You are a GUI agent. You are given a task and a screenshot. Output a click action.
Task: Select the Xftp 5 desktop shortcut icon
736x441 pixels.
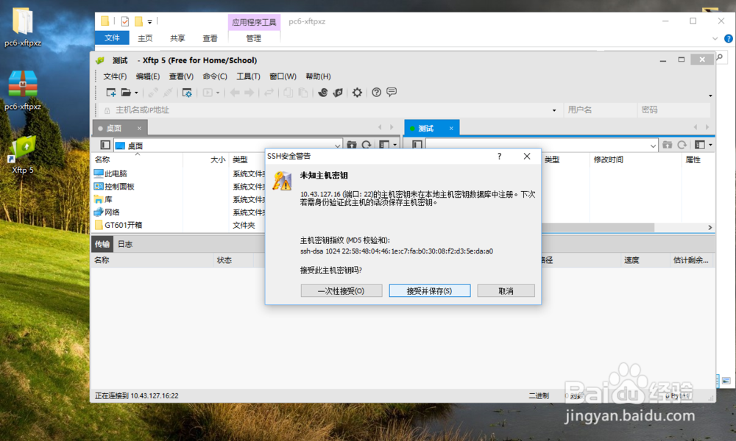point(23,154)
